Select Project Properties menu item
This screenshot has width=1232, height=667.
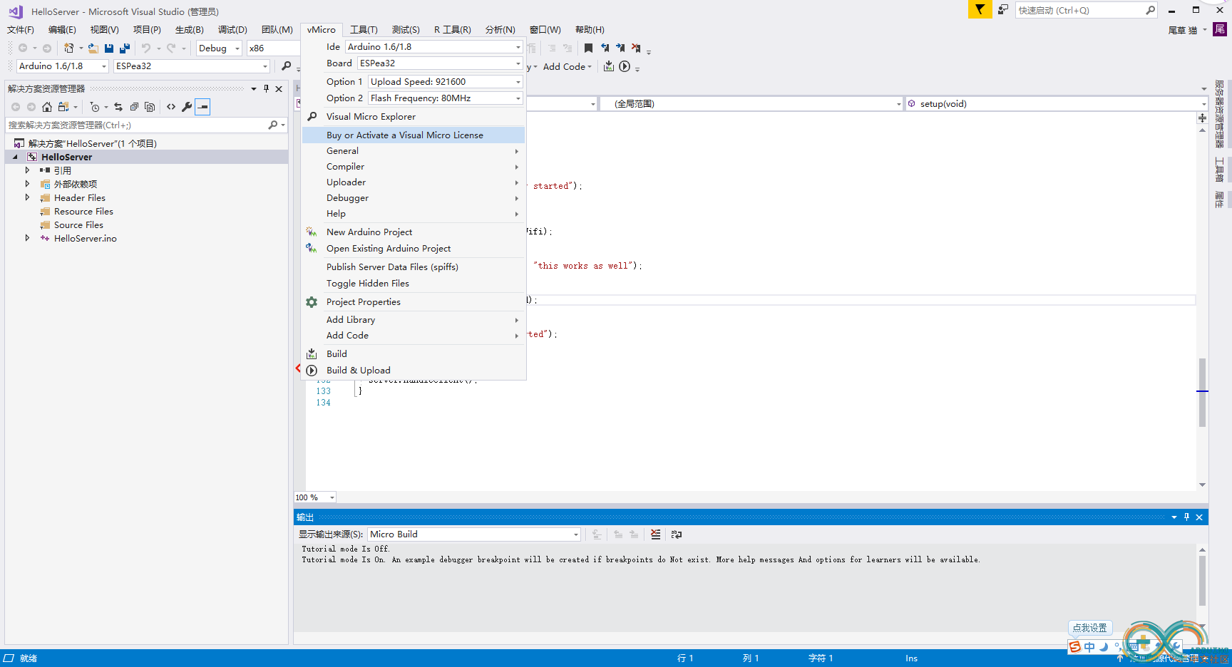[x=414, y=302]
